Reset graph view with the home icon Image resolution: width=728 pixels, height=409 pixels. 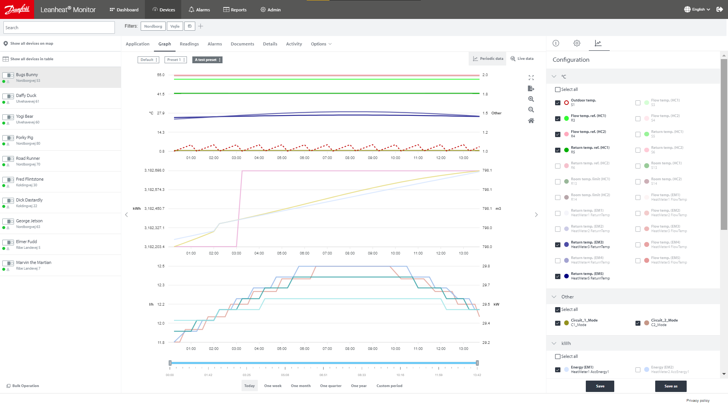pyautogui.click(x=531, y=120)
